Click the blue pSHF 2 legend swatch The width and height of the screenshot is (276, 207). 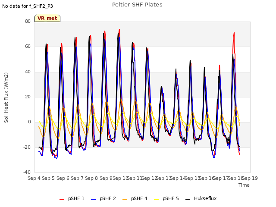[x=93, y=199]
